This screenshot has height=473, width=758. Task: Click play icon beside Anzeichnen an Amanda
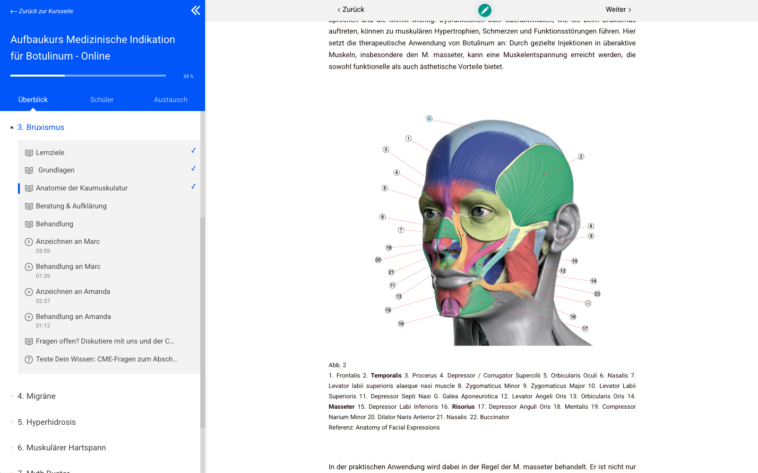(29, 292)
